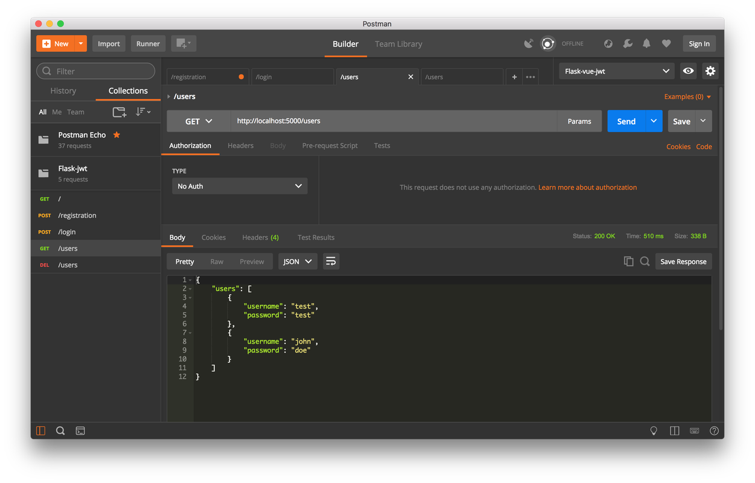Select the Pre-request Script tab
The height and width of the screenshot is (483, 755).
330,146
